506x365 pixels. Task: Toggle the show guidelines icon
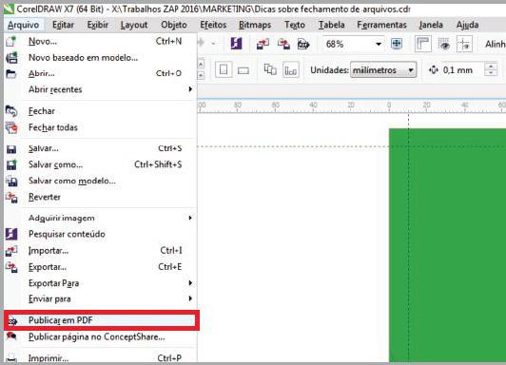[464, 44]
